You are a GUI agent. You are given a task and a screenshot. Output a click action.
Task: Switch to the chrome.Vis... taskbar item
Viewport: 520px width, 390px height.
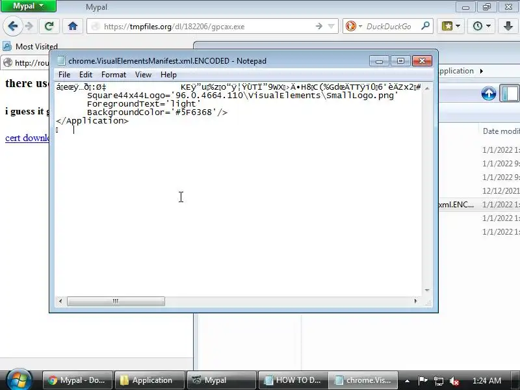(x=364, y=380)
